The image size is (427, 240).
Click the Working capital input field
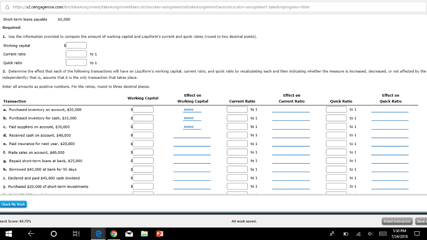coord(76,45)
